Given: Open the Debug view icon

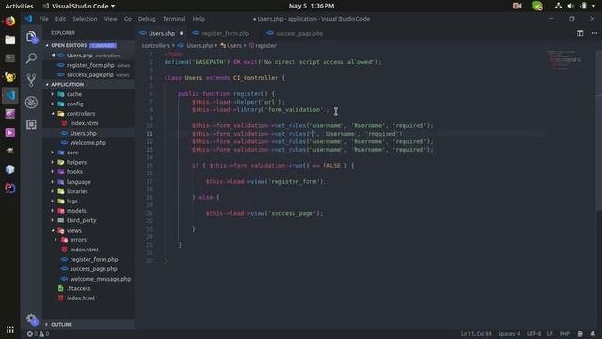Looking at the screenshot, I should (x=31, y=103).
